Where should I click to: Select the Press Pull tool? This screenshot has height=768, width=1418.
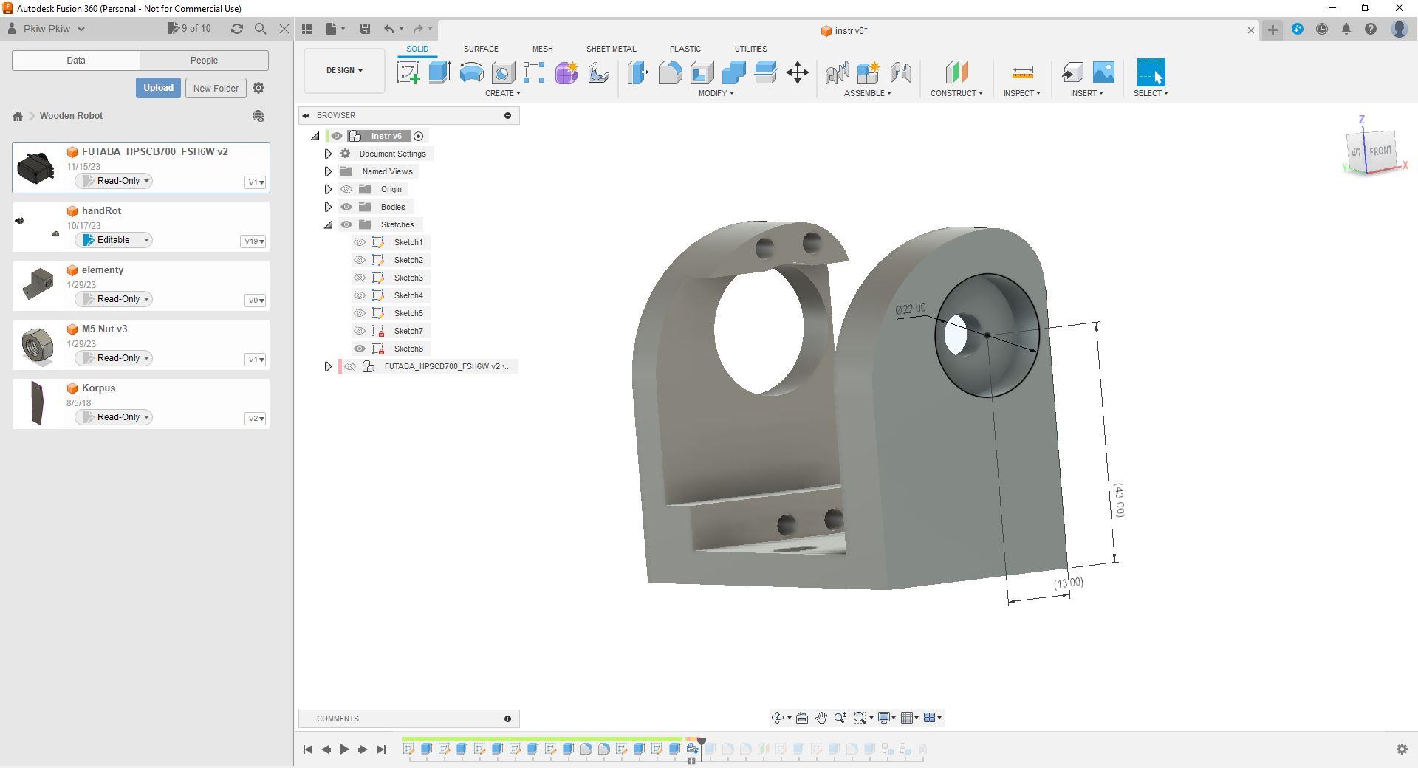point(638,72)
